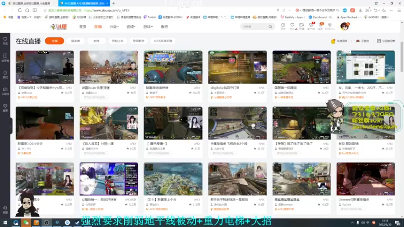Select the 直播 nav item
The height and width of the screenshot is (227, 404).
pos(98,27)
